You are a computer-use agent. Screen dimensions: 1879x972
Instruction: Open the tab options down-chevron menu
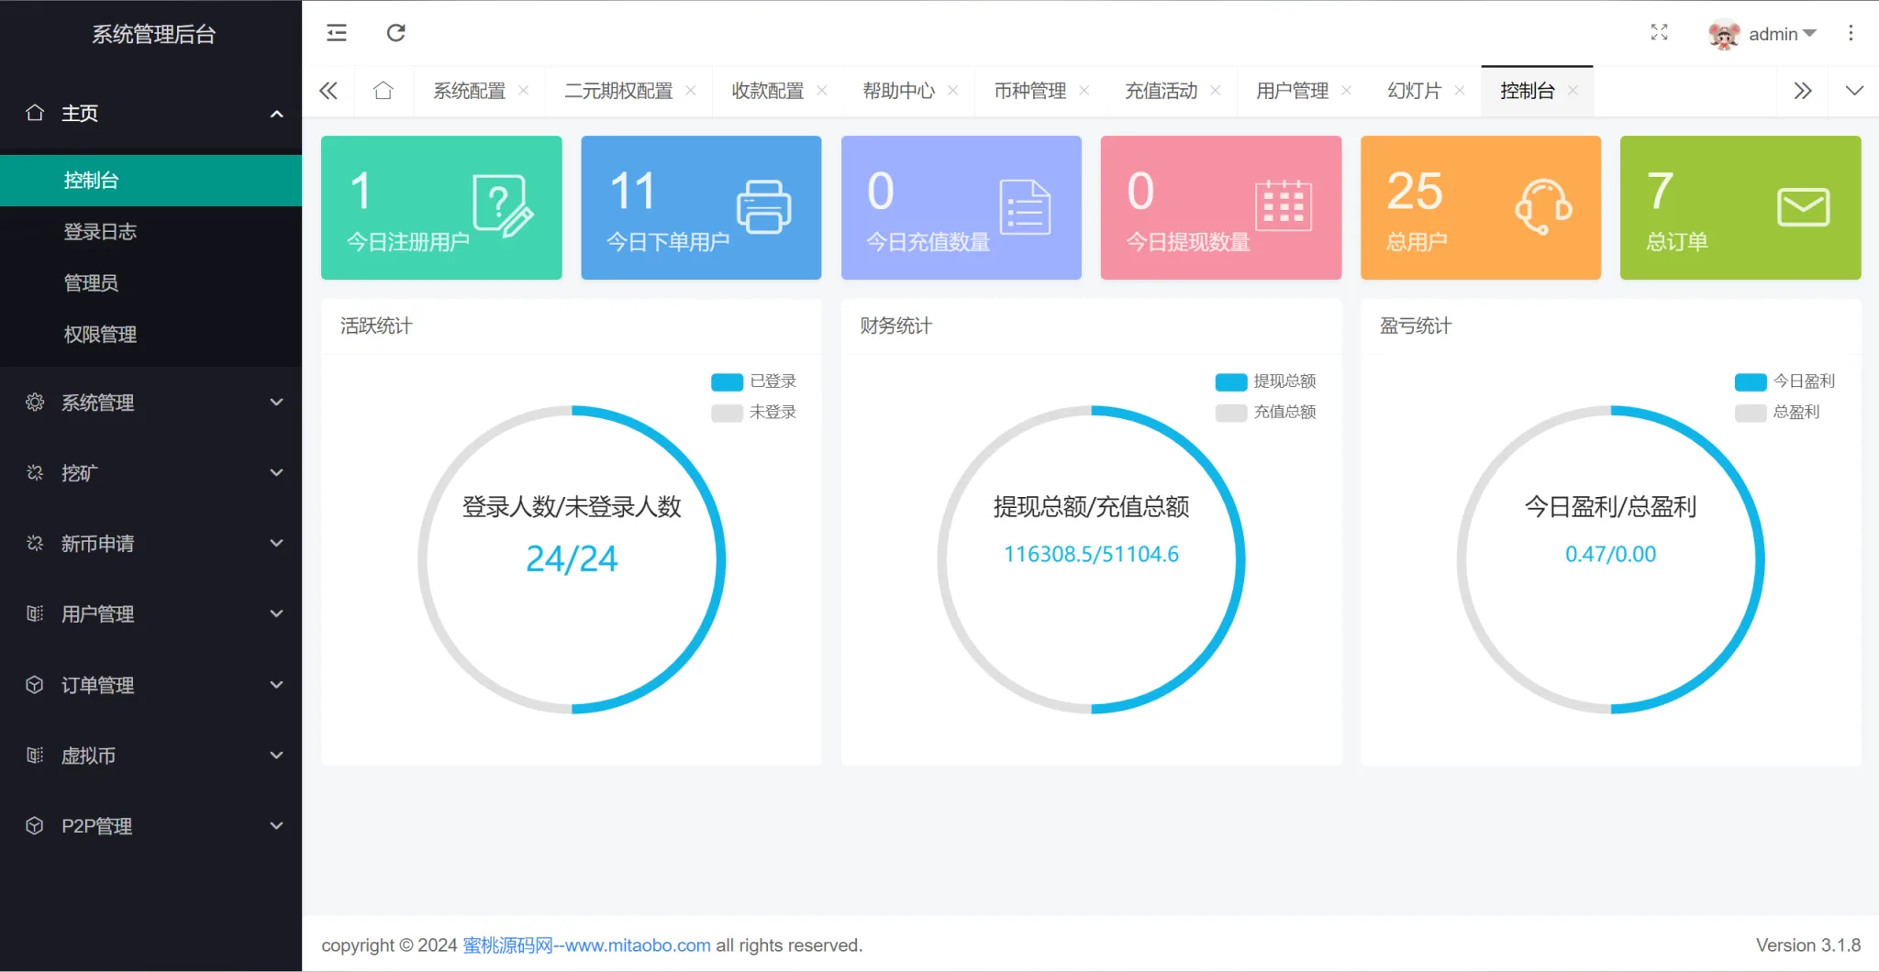pyautogui.click(x=1854, y=91)
